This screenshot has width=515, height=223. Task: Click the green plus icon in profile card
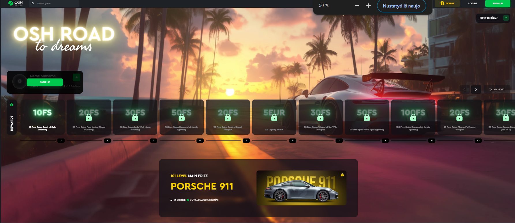tap(76, 77)
